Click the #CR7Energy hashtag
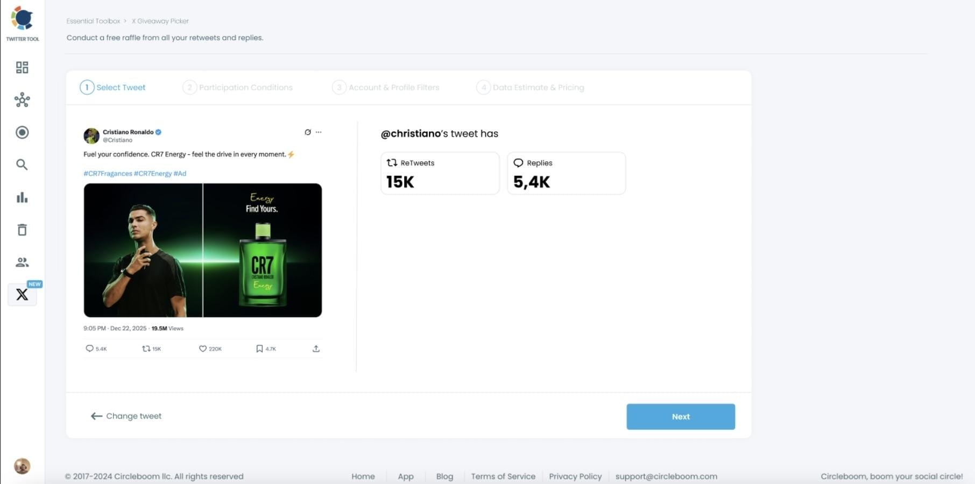Image resolution: width=975 pixels, height=484 pixels. coord(153,173)
